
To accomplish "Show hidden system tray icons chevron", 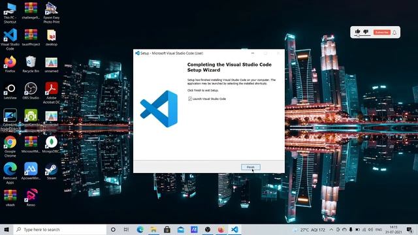I will tap(331, 230).
